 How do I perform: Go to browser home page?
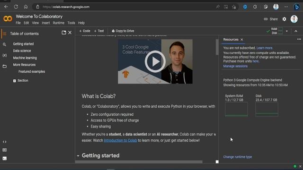tap(26, 7)
